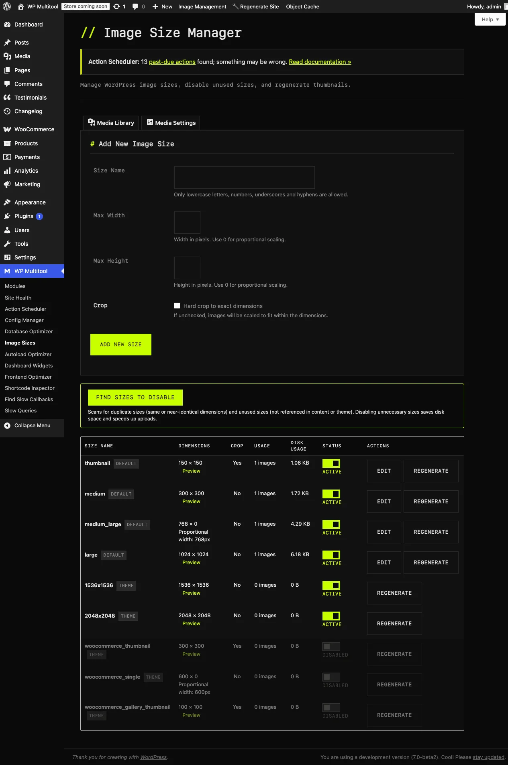The height and width of the screenshot is (765, 508).
Task: Click the wrench icon beside Regenerate Site
Action: (x=236, y=6)
